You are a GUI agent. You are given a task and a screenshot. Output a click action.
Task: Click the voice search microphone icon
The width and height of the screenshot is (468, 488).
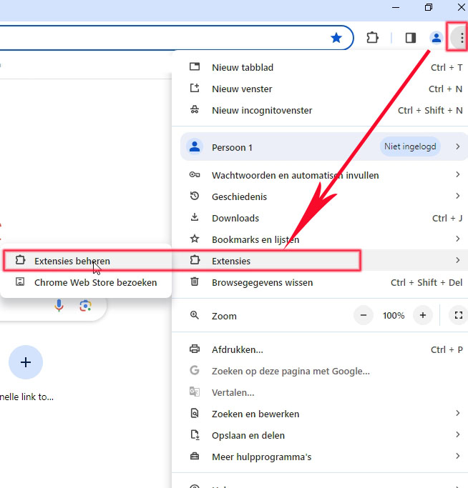pyautogui.click(x=59, y=306)
